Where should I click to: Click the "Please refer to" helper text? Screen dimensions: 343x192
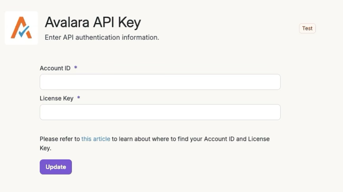point(60,139)
